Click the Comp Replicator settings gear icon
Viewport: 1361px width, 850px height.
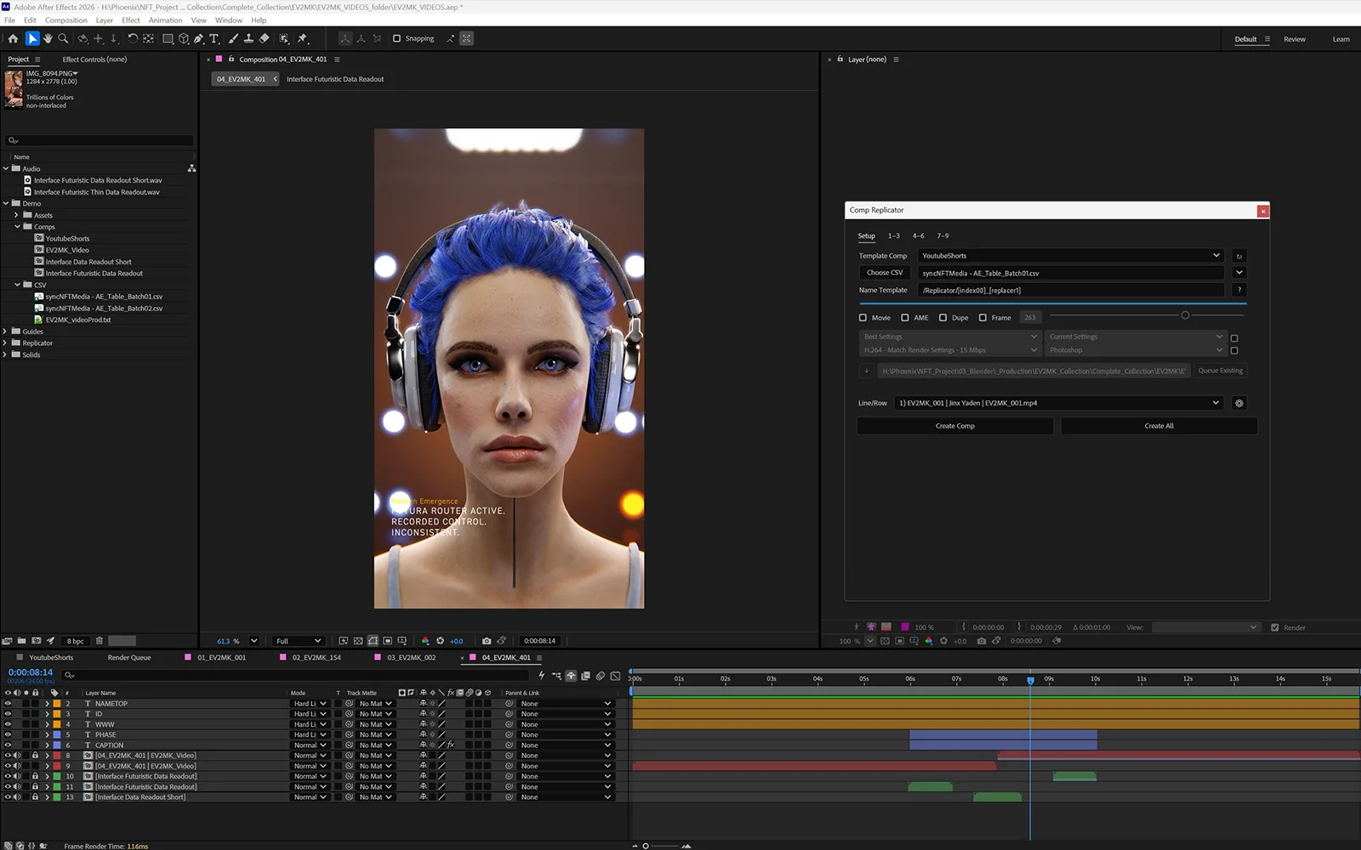coord(1239,403)
